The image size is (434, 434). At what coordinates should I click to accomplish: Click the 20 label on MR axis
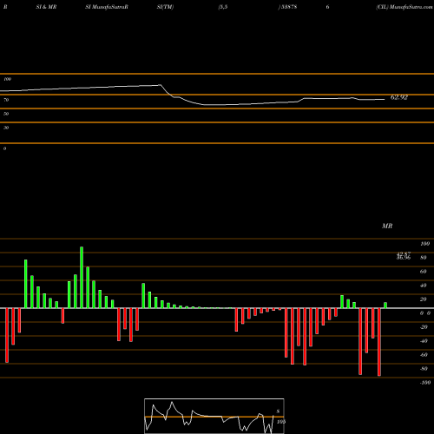[424, 299]
